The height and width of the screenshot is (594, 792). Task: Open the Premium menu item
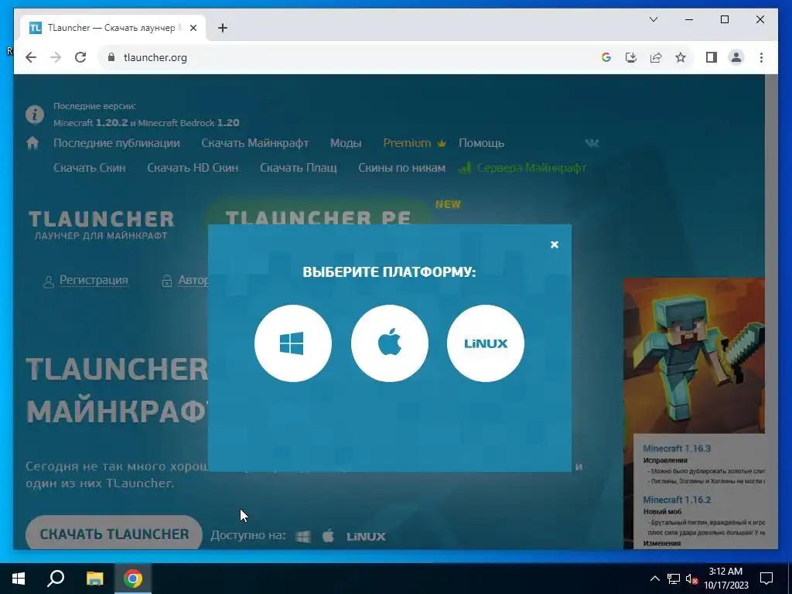(x=415, y=143)
